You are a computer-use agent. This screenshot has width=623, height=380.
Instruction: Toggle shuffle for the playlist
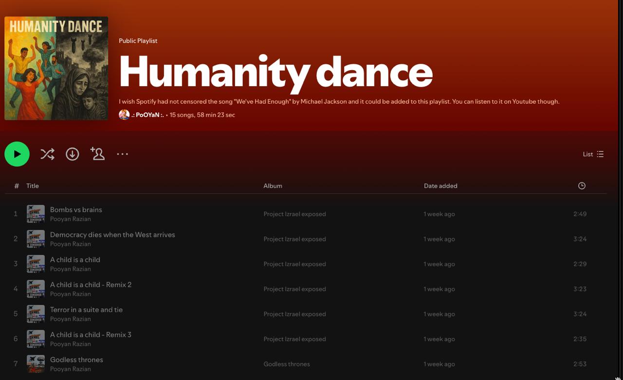pos(47,154)
